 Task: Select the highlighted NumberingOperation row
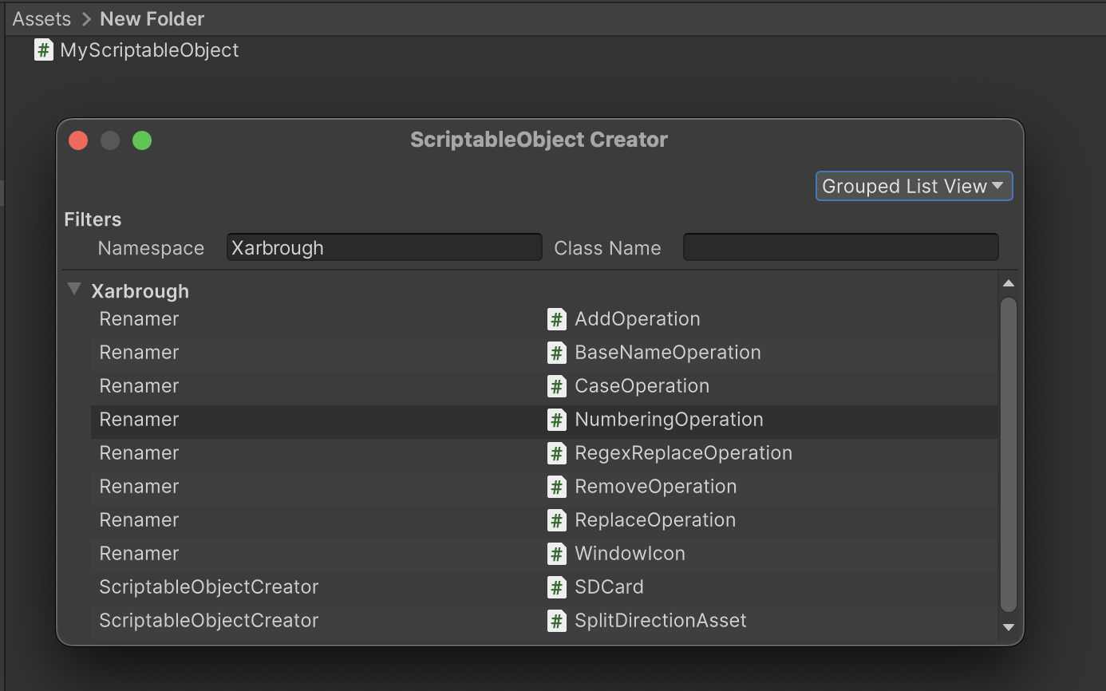(319, 419)
